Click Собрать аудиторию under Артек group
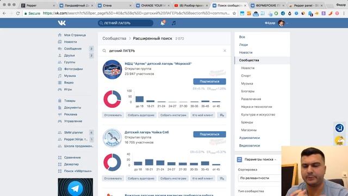 pos(141,115)
